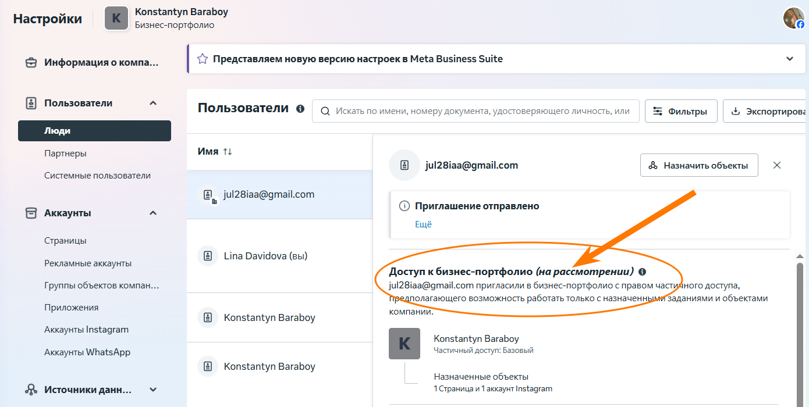The image size is (809, 407).
Task: Click the Частичный доступ: Базовый text
Action: pyautogui.click(x=484, y=351)
